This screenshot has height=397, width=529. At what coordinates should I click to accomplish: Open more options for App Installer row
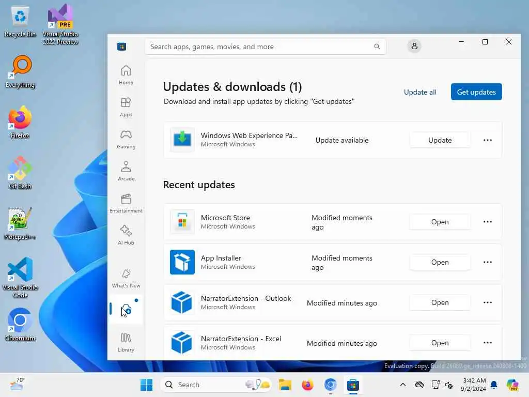pos(488,262)
